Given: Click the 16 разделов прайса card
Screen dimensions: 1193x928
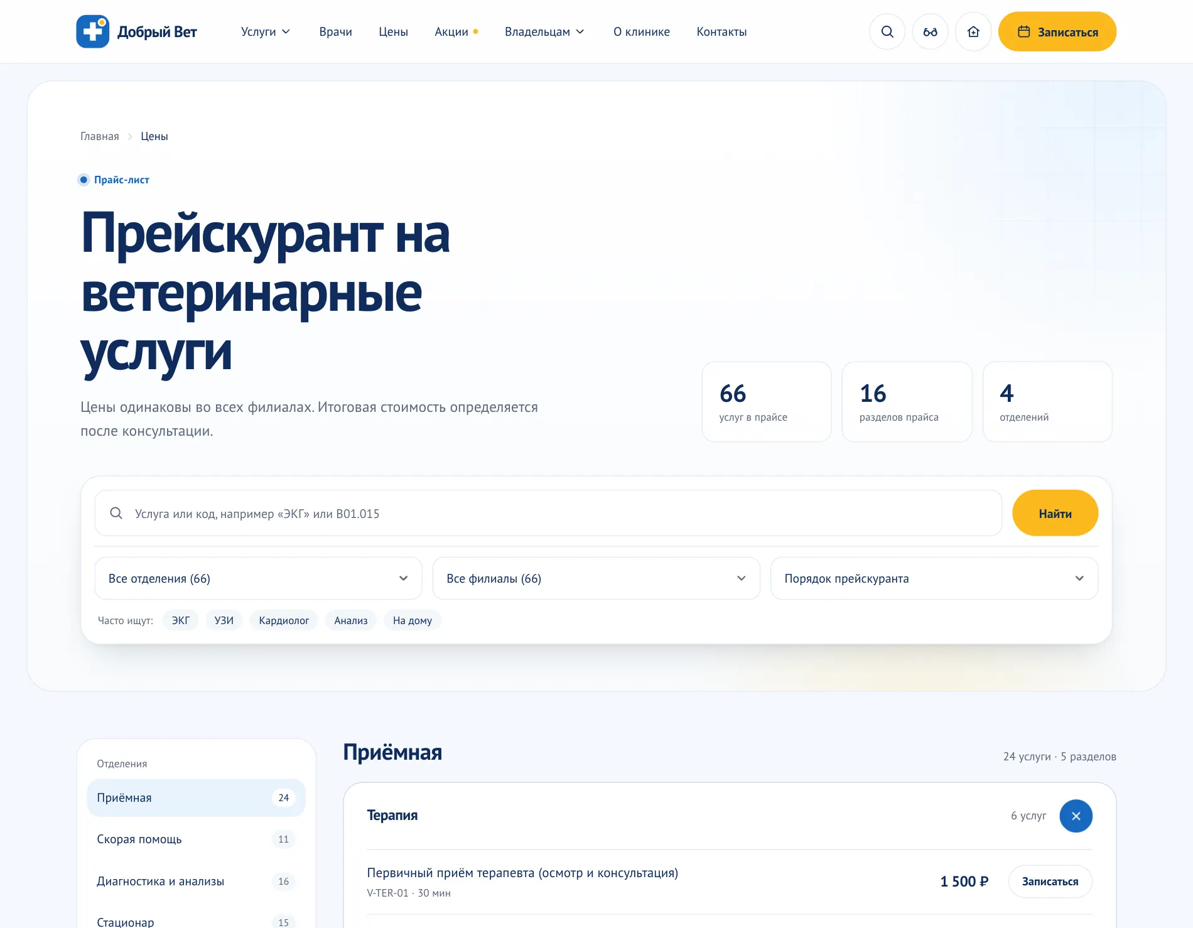Looking at the screenshot, I should point(907,402).
